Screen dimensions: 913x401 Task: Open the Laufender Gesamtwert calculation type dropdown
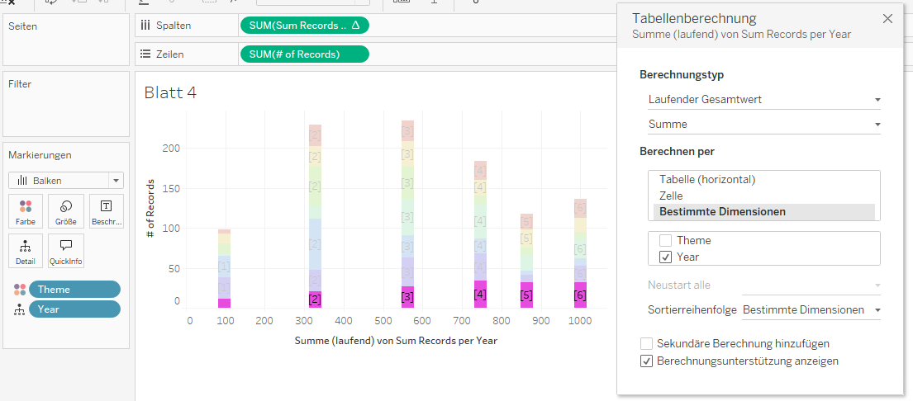763,100
